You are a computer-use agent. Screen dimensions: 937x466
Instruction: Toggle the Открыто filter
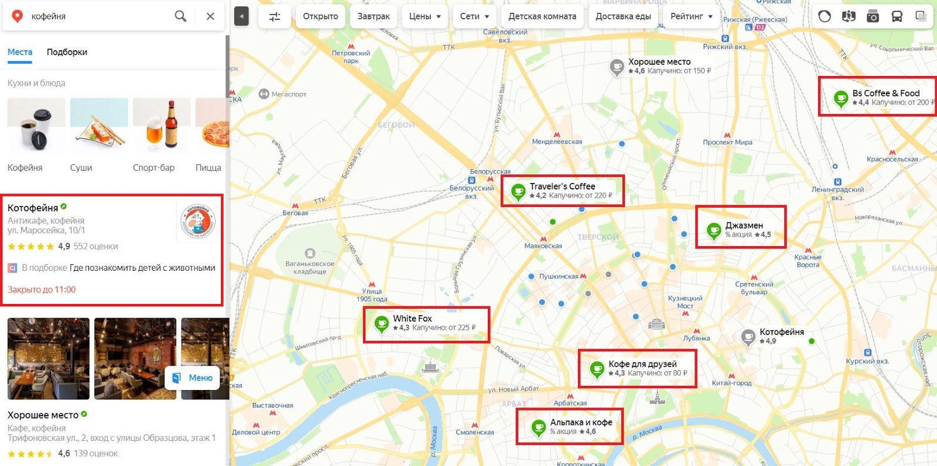pyautogui.click(x=320, y=16)
